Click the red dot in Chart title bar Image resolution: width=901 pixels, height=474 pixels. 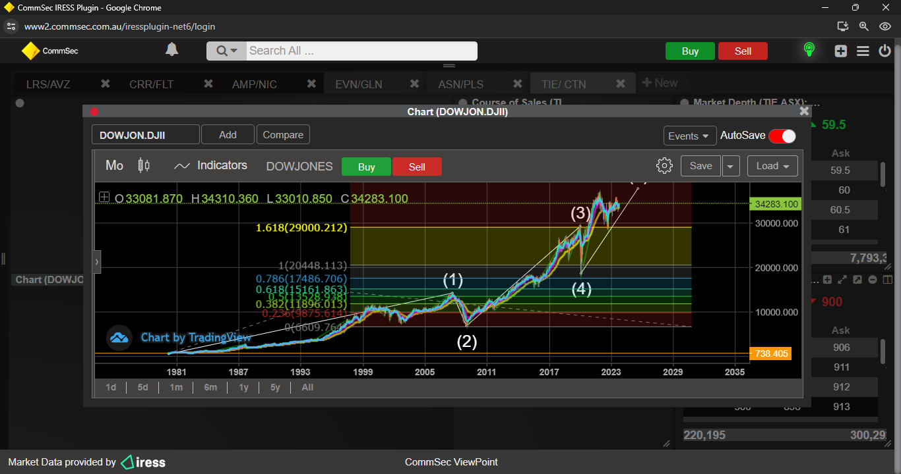click(94, 112)
